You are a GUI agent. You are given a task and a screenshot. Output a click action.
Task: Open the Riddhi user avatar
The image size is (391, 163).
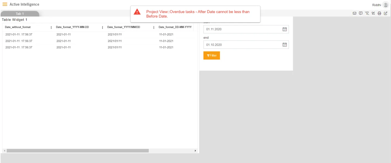pyautogui.click(x=385, y=5)
